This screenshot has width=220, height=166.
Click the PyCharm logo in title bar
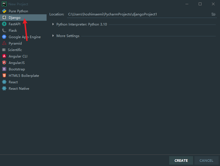tap(4, 4)
